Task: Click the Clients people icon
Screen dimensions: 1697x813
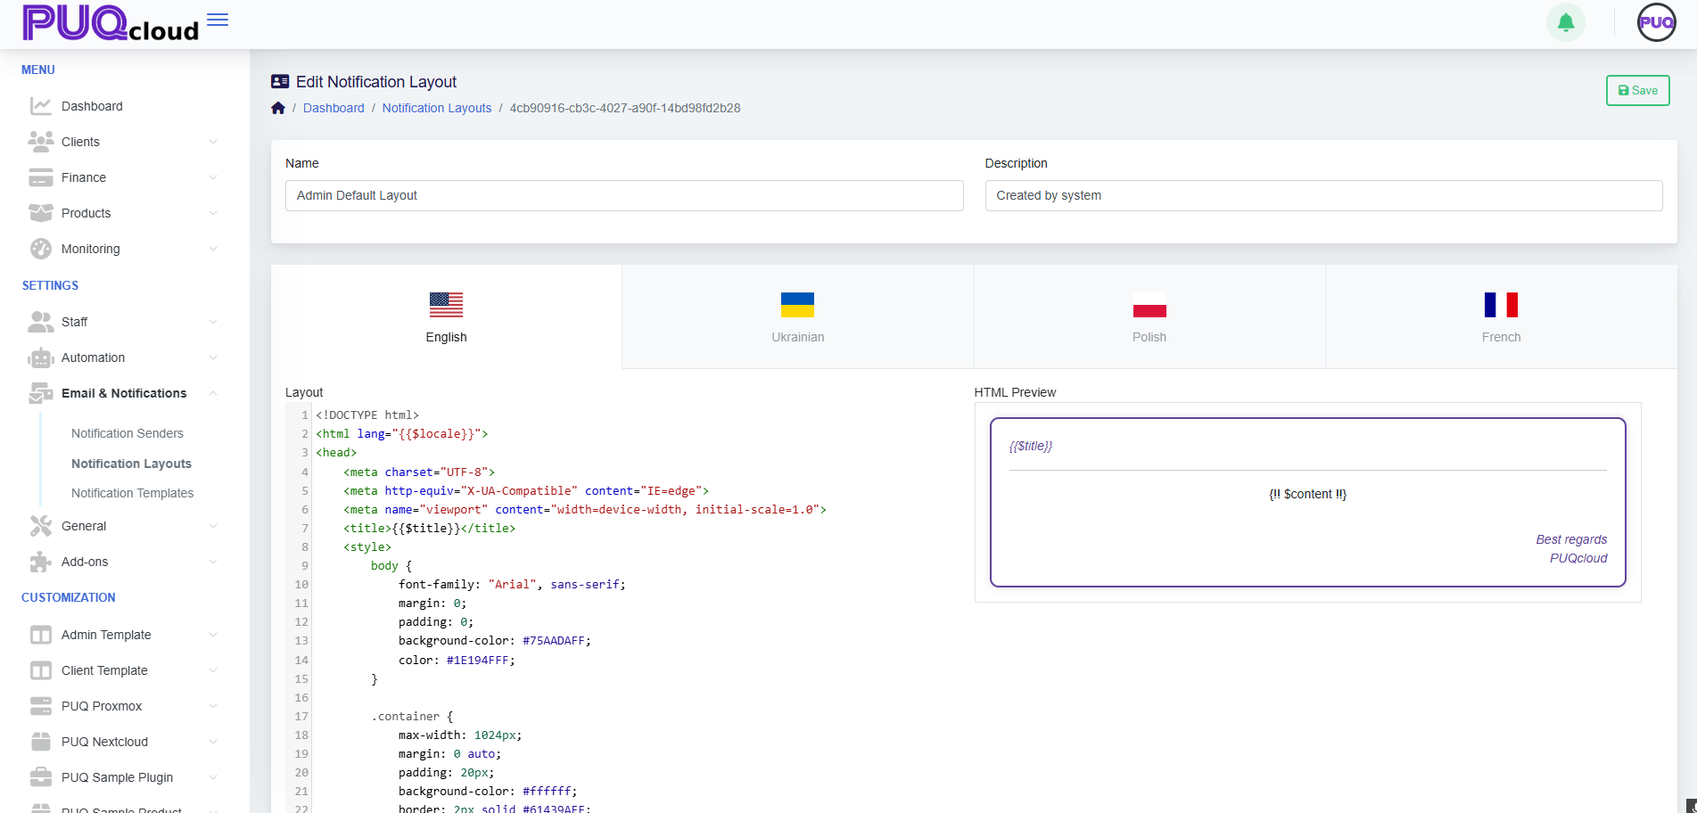Action: tap(41, 142)
